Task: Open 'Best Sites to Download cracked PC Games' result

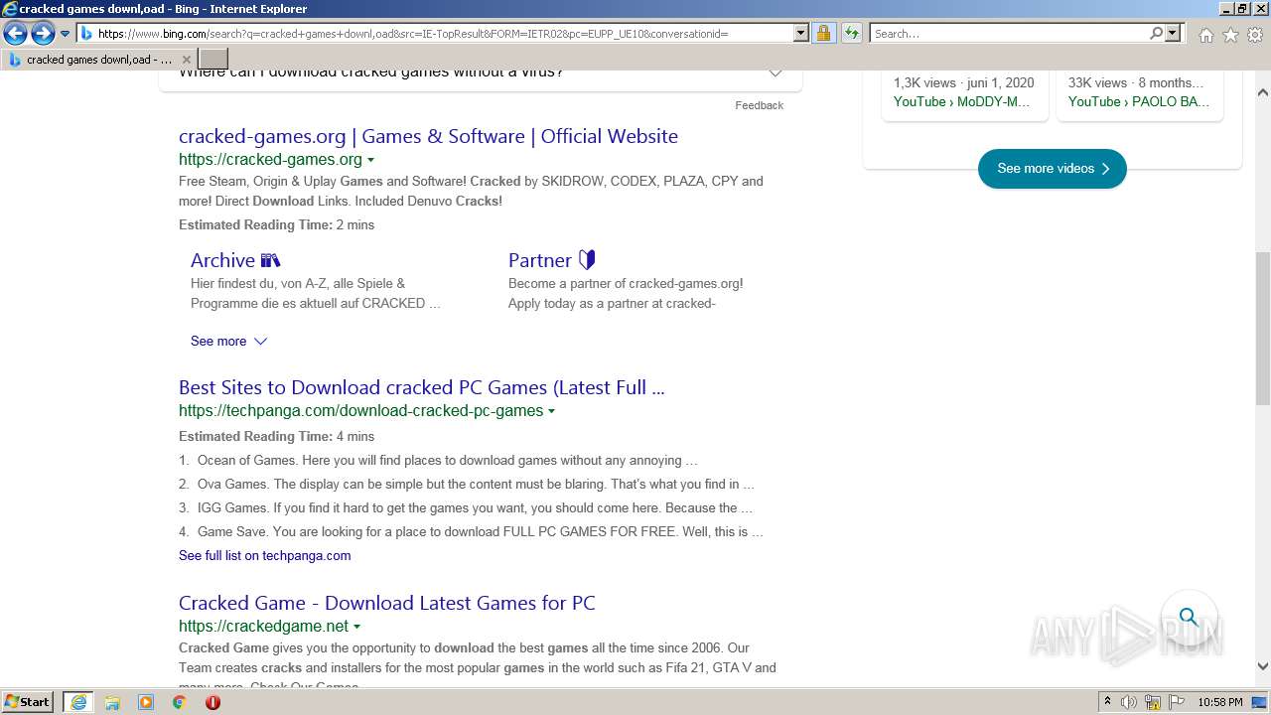Action: pyautogui.click(x=422, y=387)
